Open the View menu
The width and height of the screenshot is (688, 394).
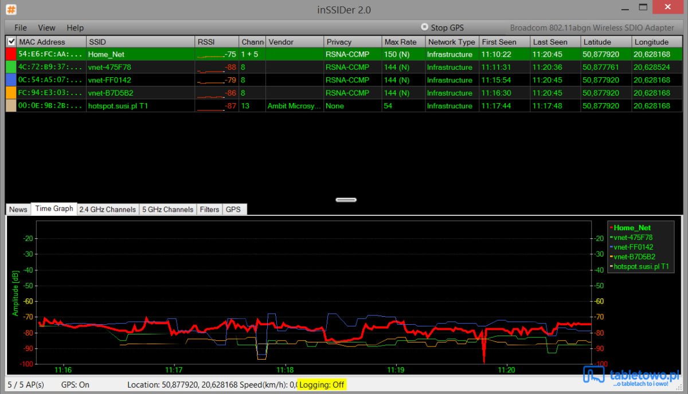point(46,27)
